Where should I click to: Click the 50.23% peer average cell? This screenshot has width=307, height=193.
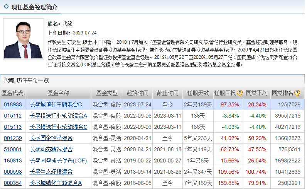coord(257,138)
